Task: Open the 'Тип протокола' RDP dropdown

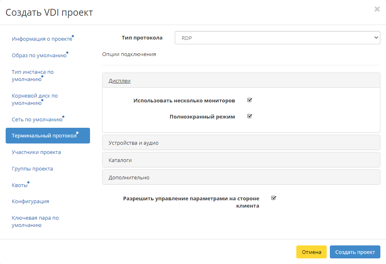Action: 277,38
